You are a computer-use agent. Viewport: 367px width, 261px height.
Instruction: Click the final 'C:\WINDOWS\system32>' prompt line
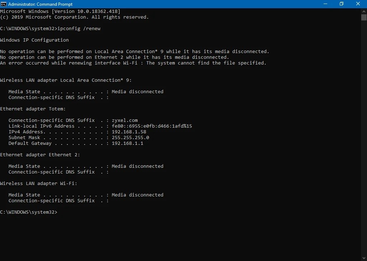(x=29, y=212)
